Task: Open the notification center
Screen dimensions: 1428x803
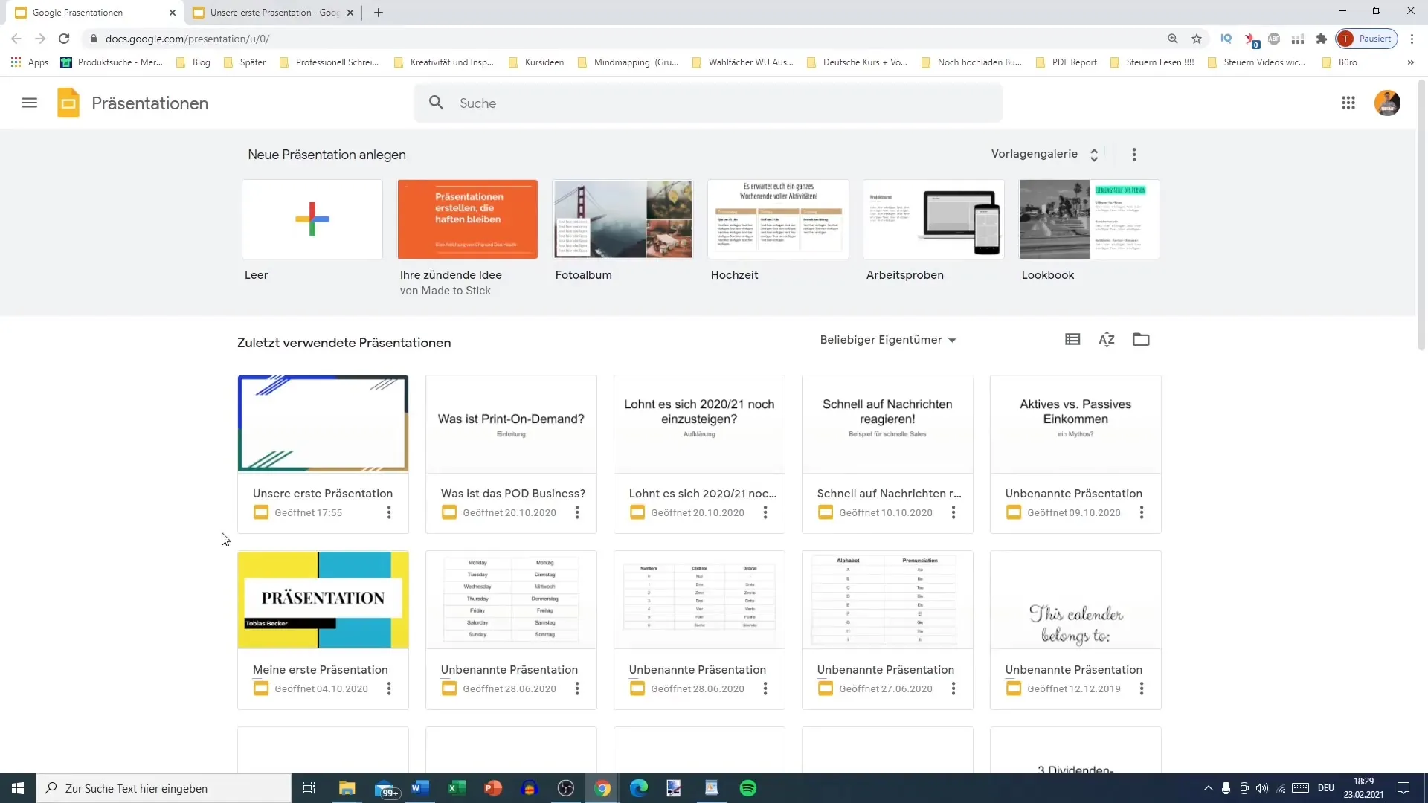Action: tap(1403, 788)
